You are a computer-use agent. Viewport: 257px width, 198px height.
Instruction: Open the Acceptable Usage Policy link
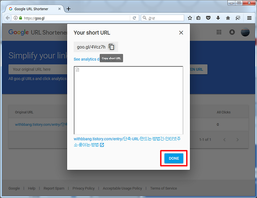click(x=122, y=188)
